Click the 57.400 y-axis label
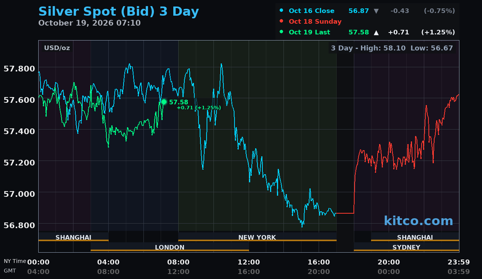The height and width of the screenshot is (279, 482). click(x=19, y=131)
